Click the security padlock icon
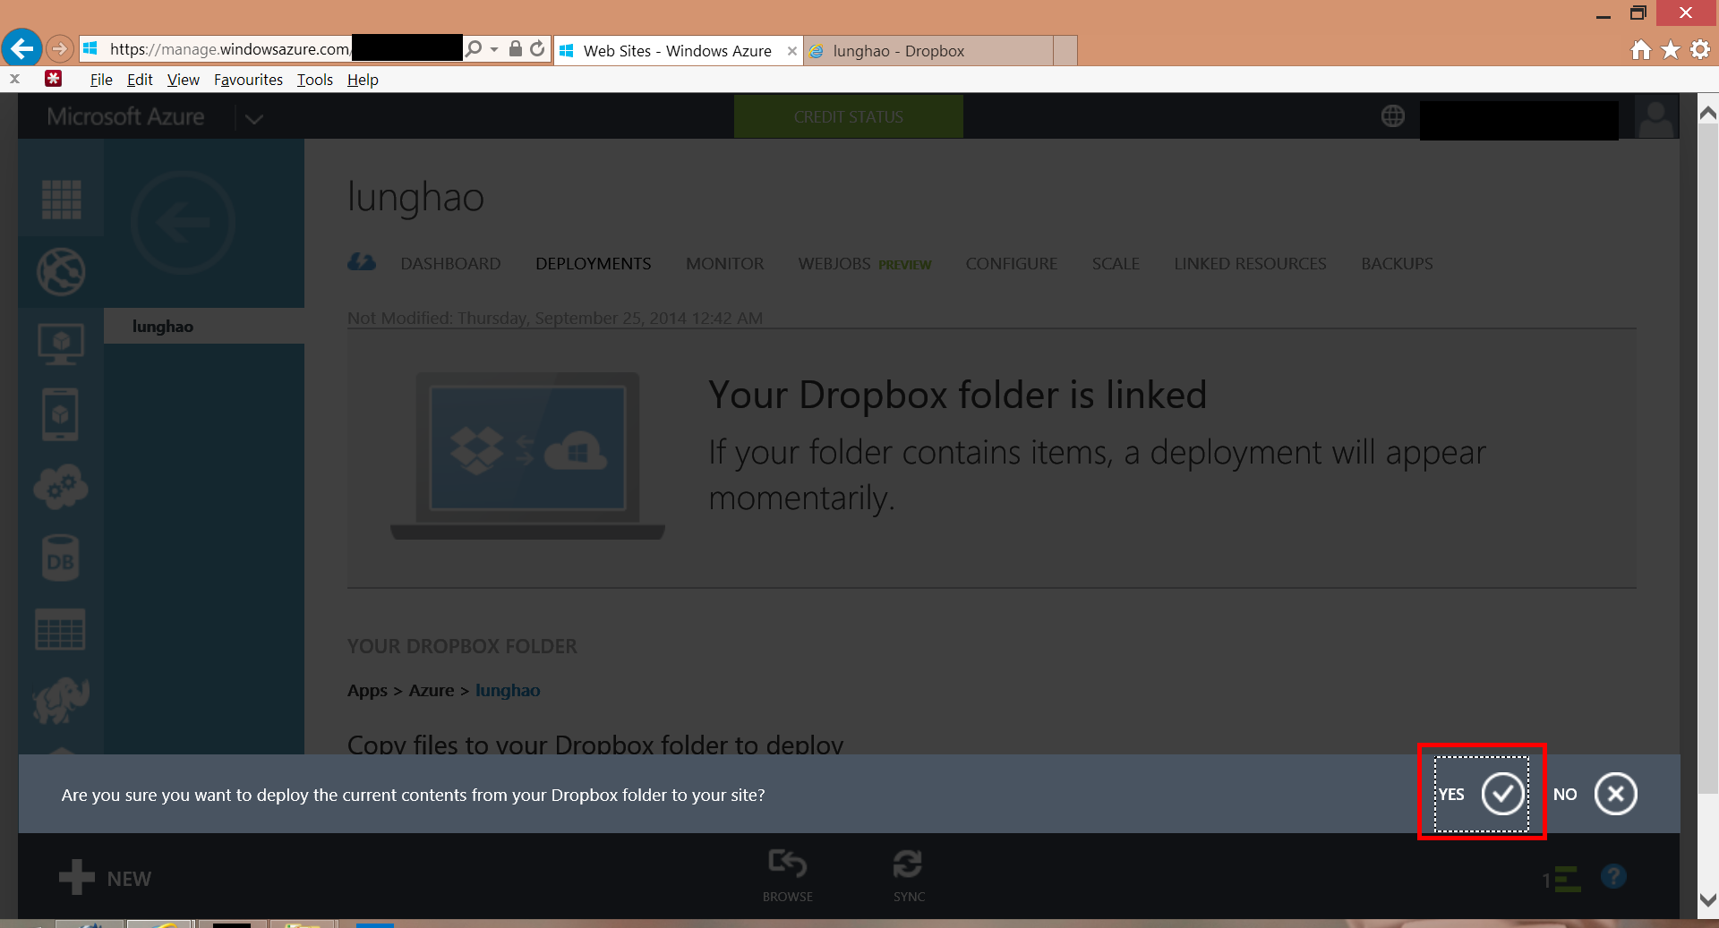Image resolution: width=1719 pixels, height=928 pixels. (516, 48)
